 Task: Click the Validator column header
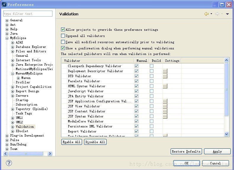pyautogui.click(x=98, y=61)
